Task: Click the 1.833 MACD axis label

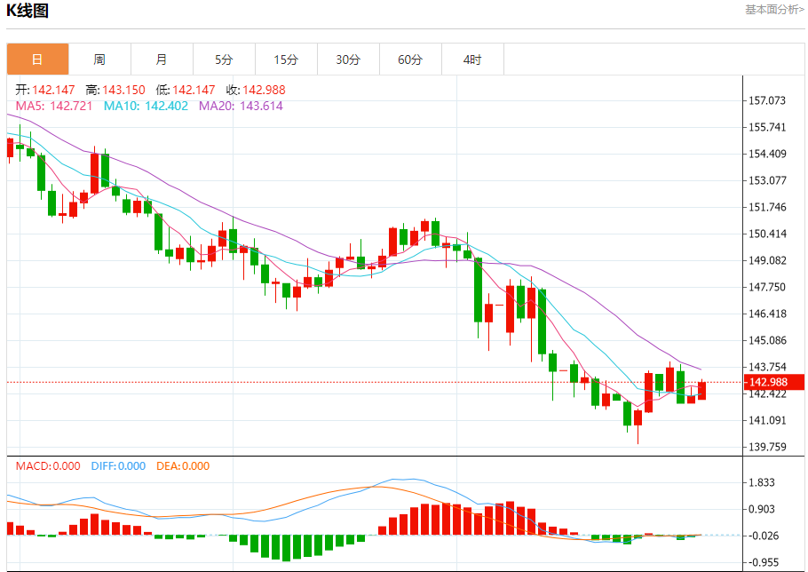Action: click(x=762, y=483)
